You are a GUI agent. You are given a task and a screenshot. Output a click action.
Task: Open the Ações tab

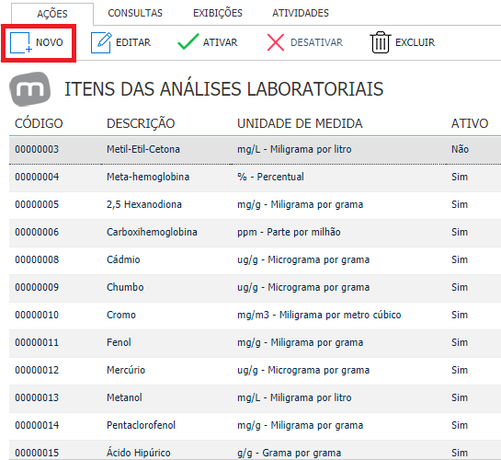pyautogui.click(x=52, y=14)
